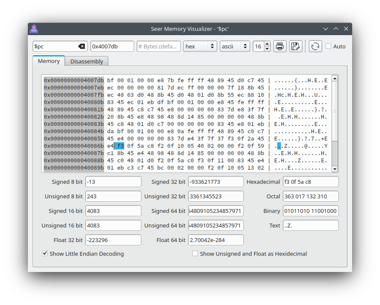The image size is (380, 305).
Task: Click the Signed 32 bit value field
Action: click(x=215, y=182)
